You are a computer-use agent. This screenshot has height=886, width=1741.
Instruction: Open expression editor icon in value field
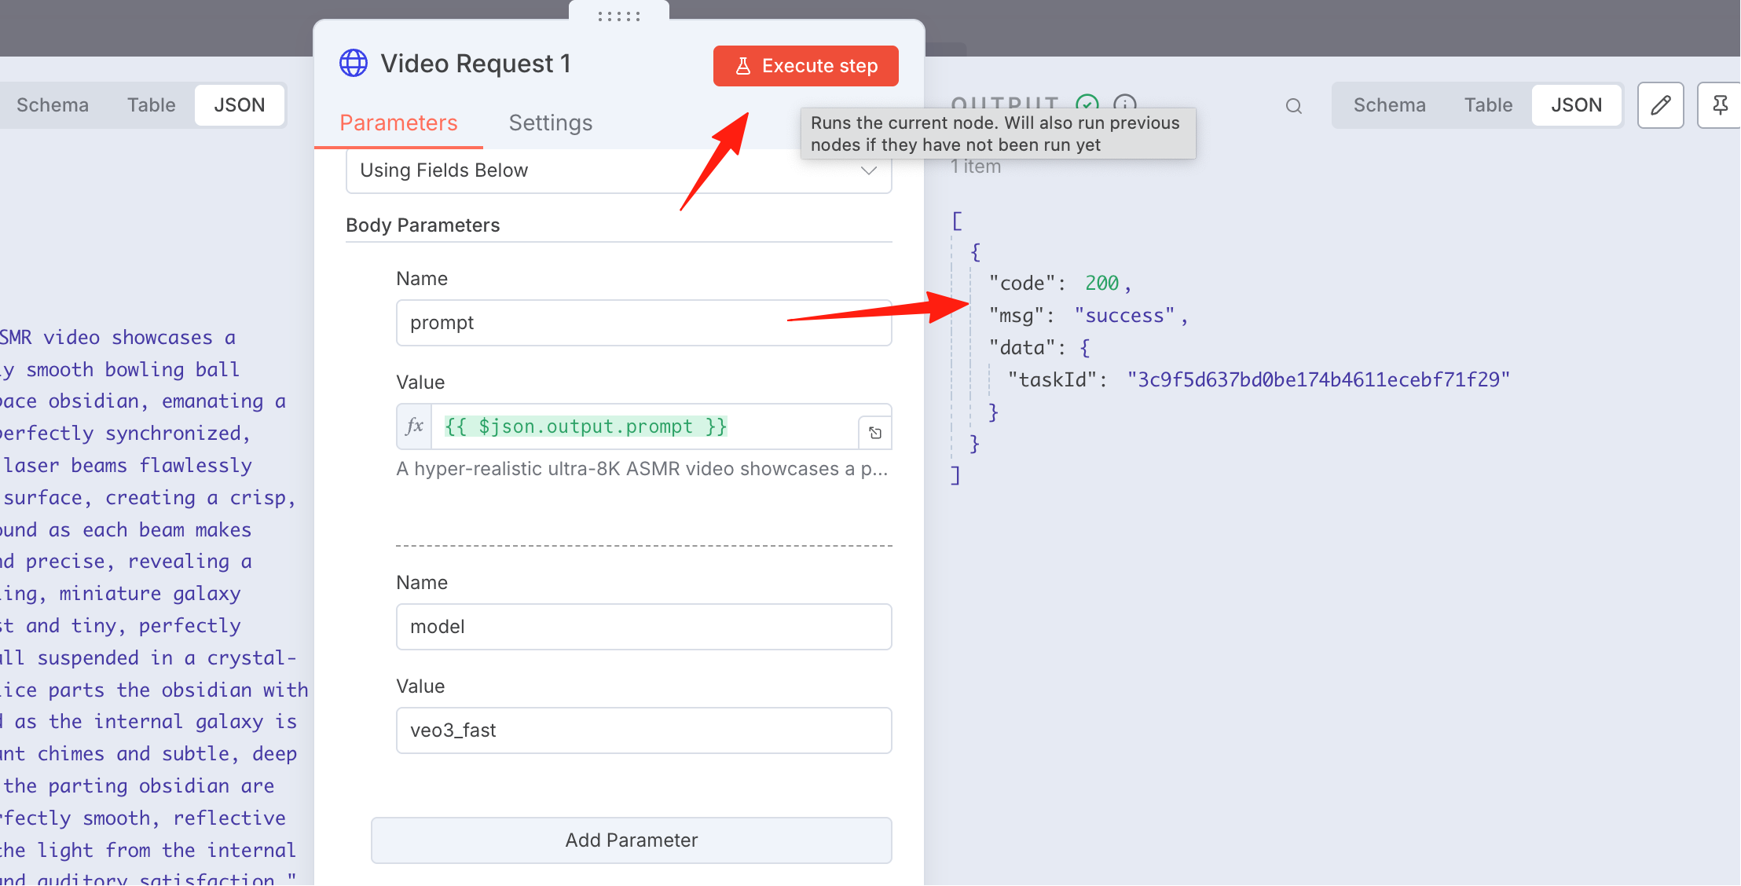875,432
